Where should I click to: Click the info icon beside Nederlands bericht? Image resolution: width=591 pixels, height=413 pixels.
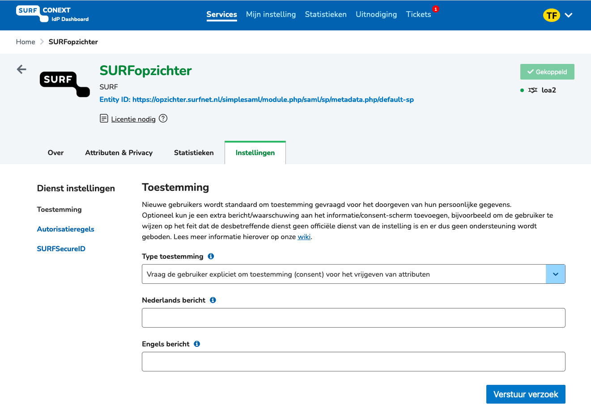(x=213, y=300)
